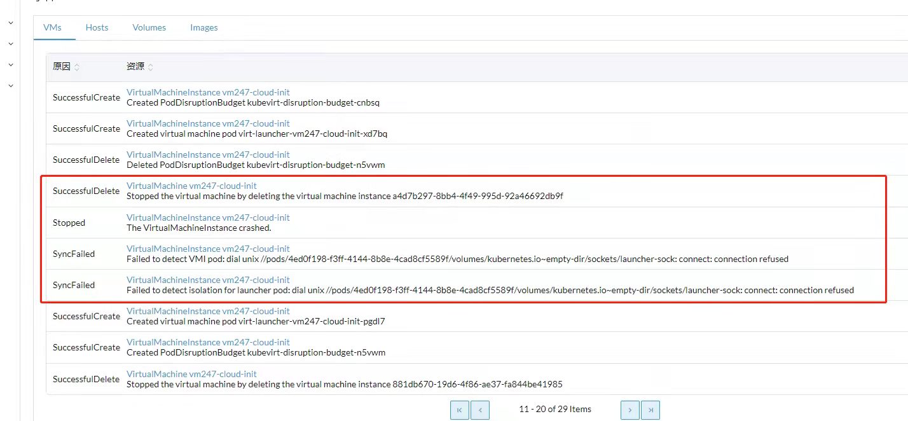This screenshot has width=908, height=421.
Task: Expand the topmost sidebar section chevron
Action: pyautogui.click(x=10, y=22)
